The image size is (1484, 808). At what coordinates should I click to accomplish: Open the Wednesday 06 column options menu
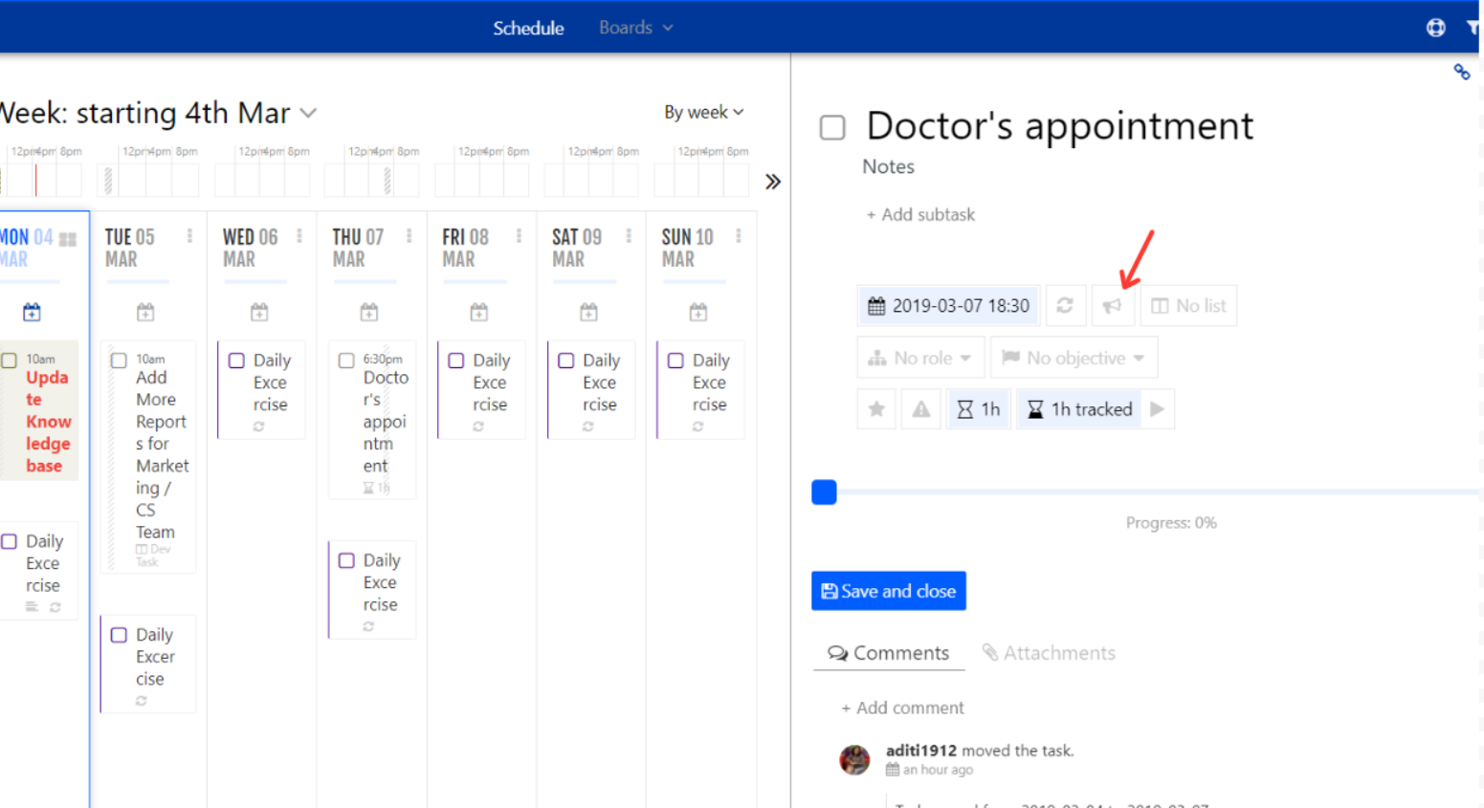[299, 236]
